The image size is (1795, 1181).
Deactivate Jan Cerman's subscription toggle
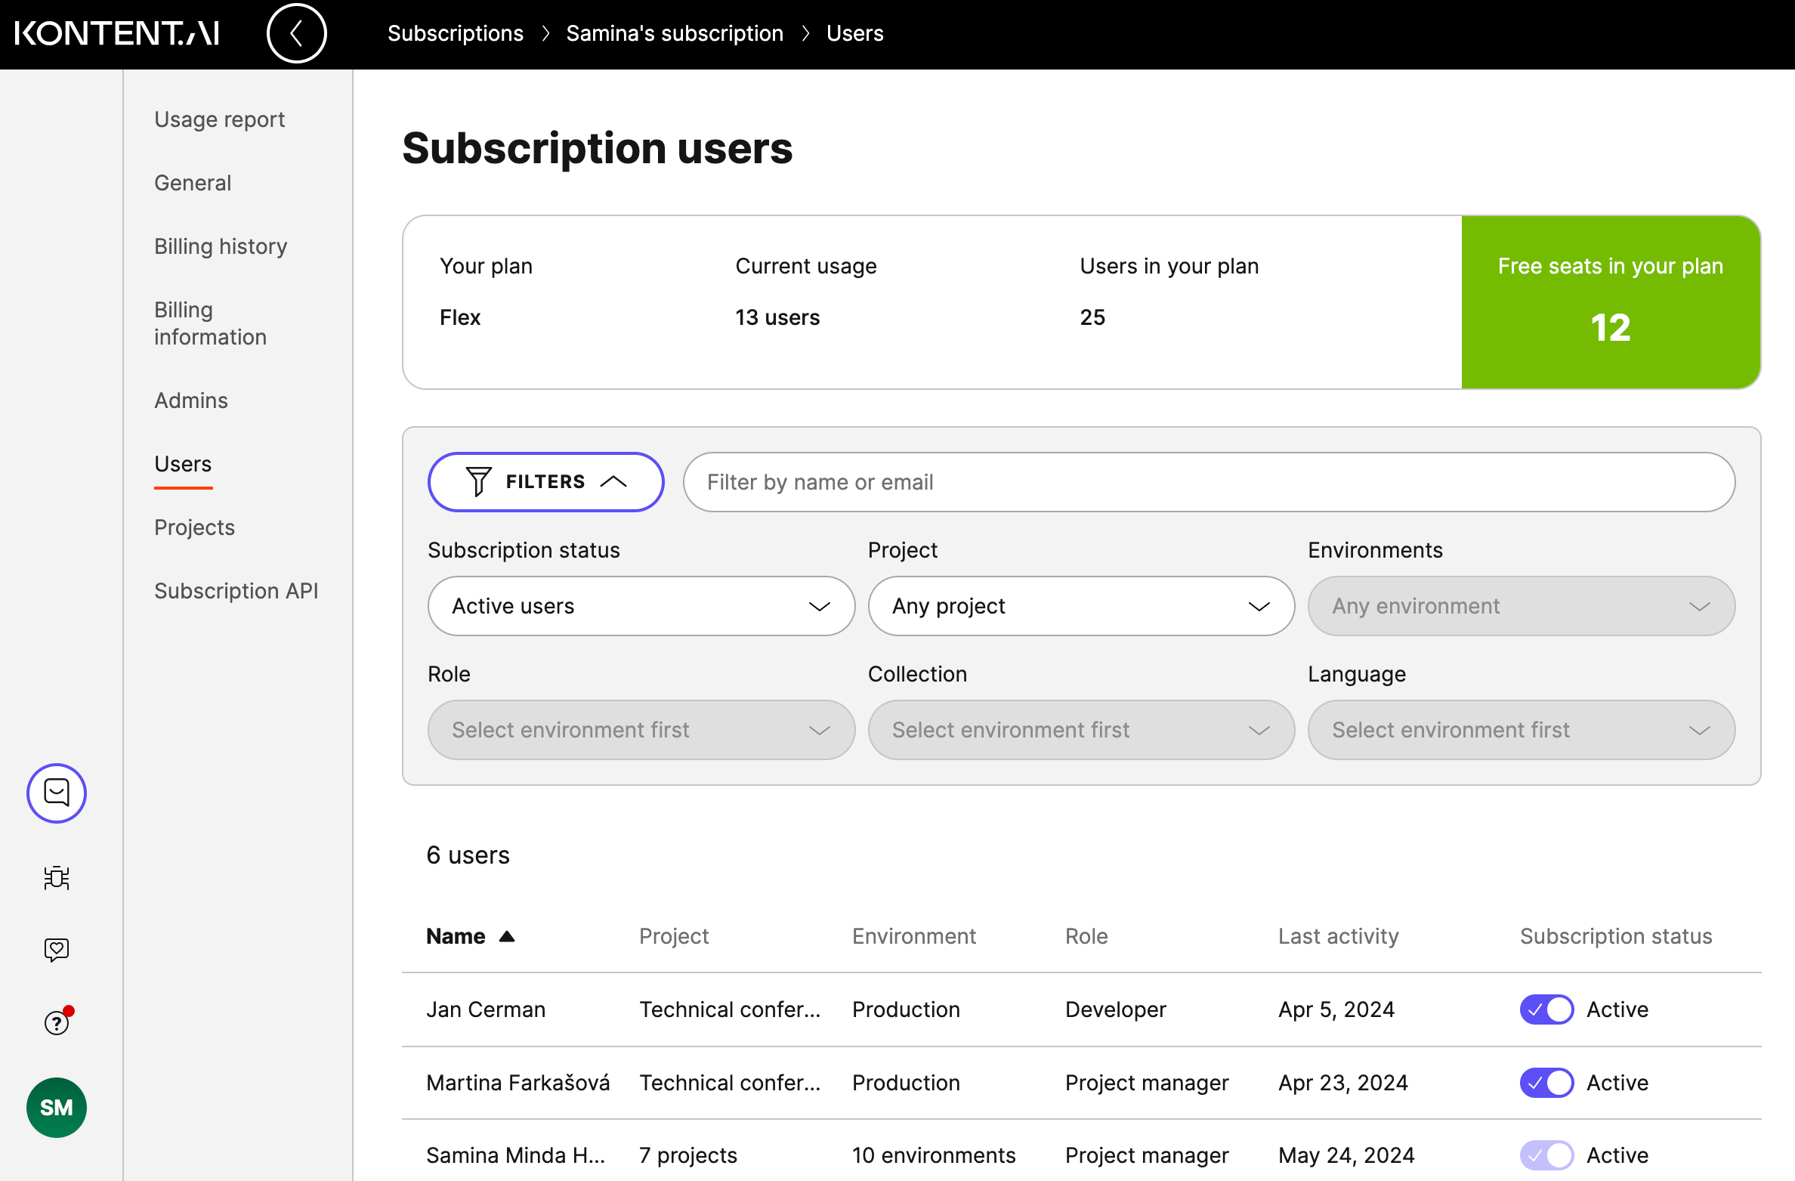coord(1546,1009)
